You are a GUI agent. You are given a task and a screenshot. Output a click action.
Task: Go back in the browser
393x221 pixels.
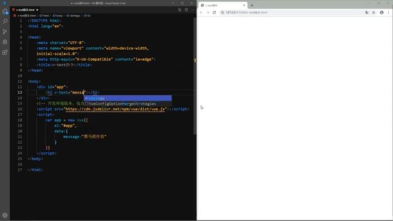[x=201, y=12]
